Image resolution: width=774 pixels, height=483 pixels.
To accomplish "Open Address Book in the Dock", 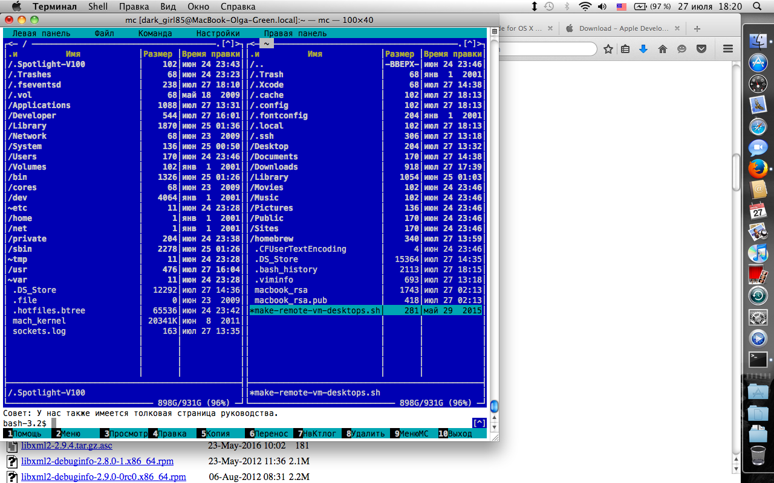I will [758, 190].
